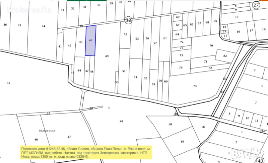
Task: Select the blue highlighted parcel 46
Action: click(90, 40)
